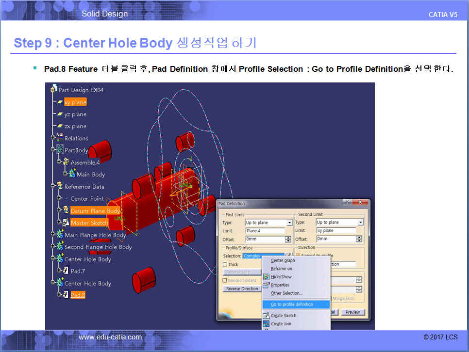Click the PartBody icon in tree
469x352 pixels.
pos(60,150)
